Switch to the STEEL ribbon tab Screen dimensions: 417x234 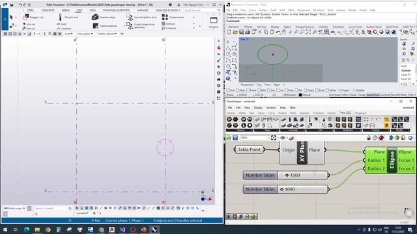coord(31,10)
